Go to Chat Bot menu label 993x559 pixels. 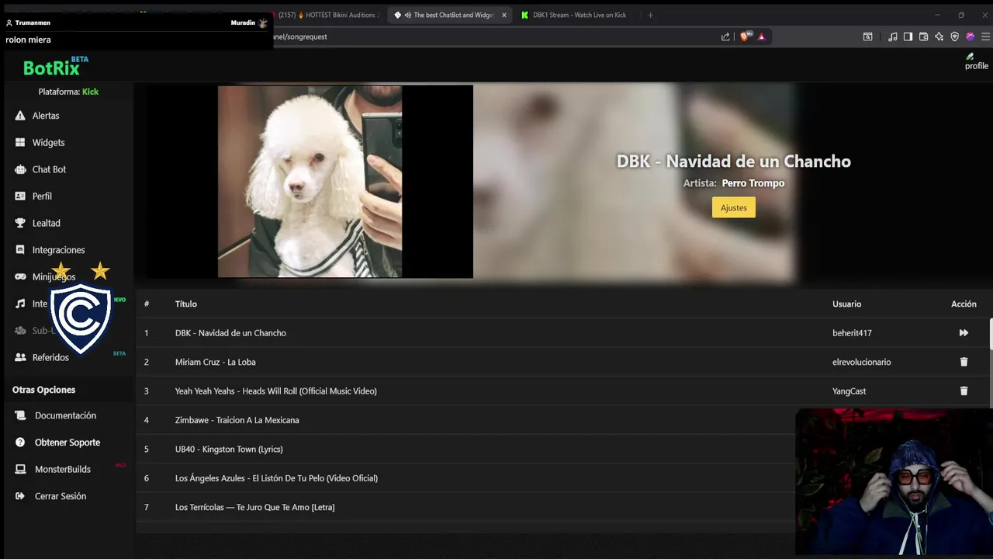(x=49, y=169)
